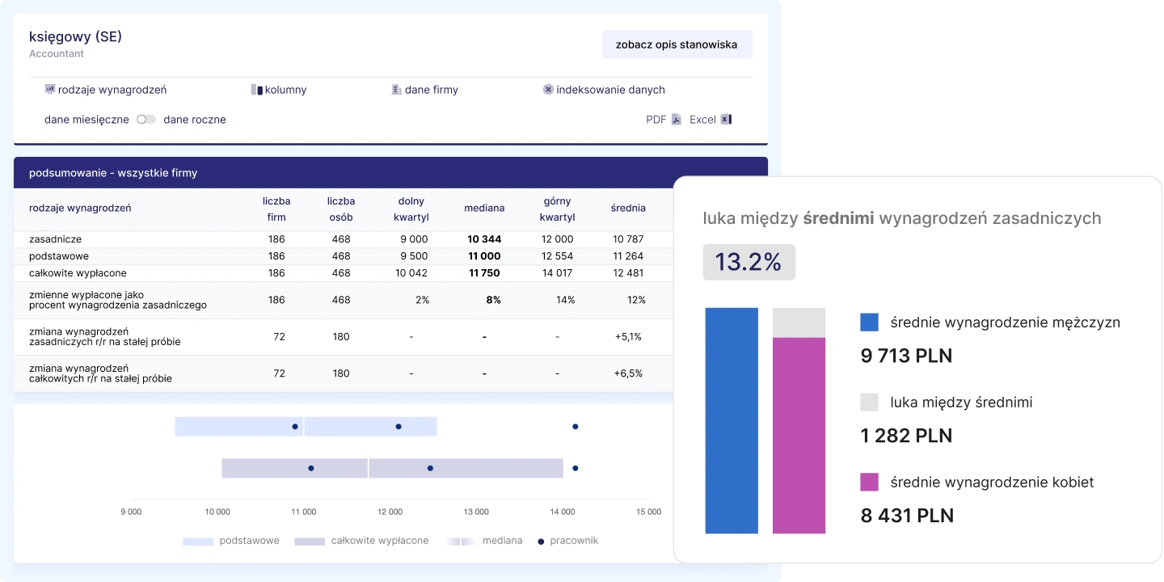1164x582 pixels.
Task: Click the dane firmy building icon
Action: [x=396, y=90]
